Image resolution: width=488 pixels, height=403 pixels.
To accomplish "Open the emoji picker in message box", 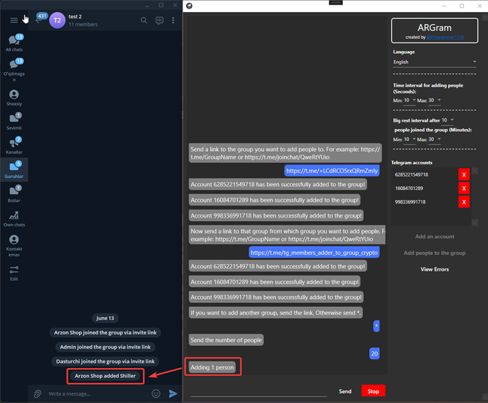I will [x=156, y=394].
